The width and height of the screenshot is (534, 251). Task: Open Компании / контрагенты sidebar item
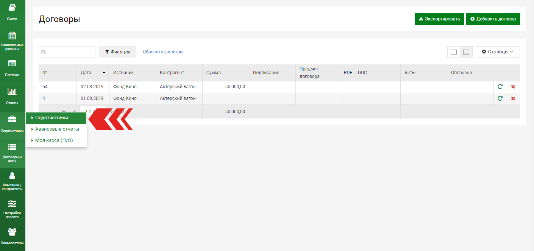[x=12, y=181]
